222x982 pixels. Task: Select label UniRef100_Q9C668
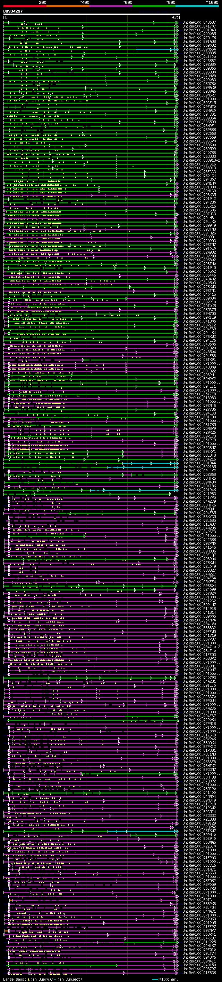click(x=199, y=133)
